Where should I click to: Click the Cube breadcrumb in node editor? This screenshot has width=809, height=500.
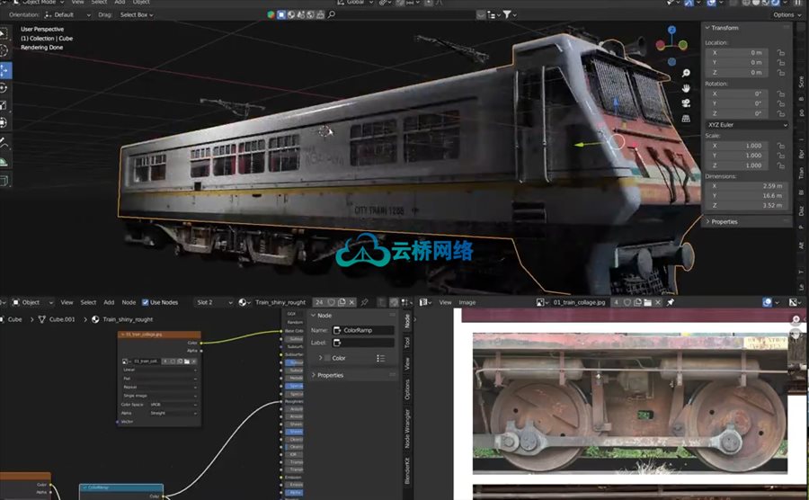coord(14,319)
